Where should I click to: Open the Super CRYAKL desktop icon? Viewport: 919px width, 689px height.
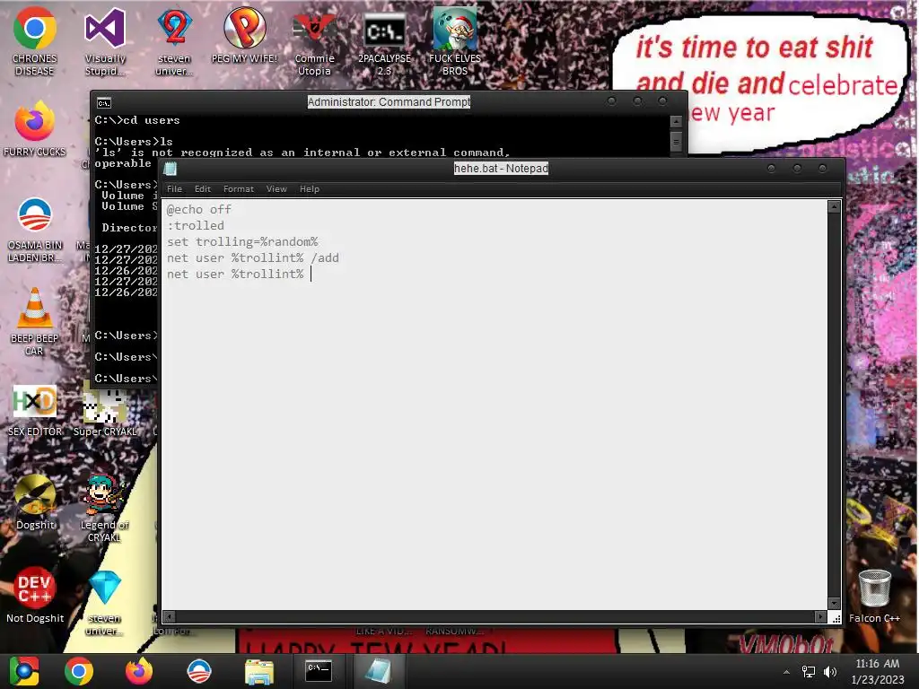point(105,410)
